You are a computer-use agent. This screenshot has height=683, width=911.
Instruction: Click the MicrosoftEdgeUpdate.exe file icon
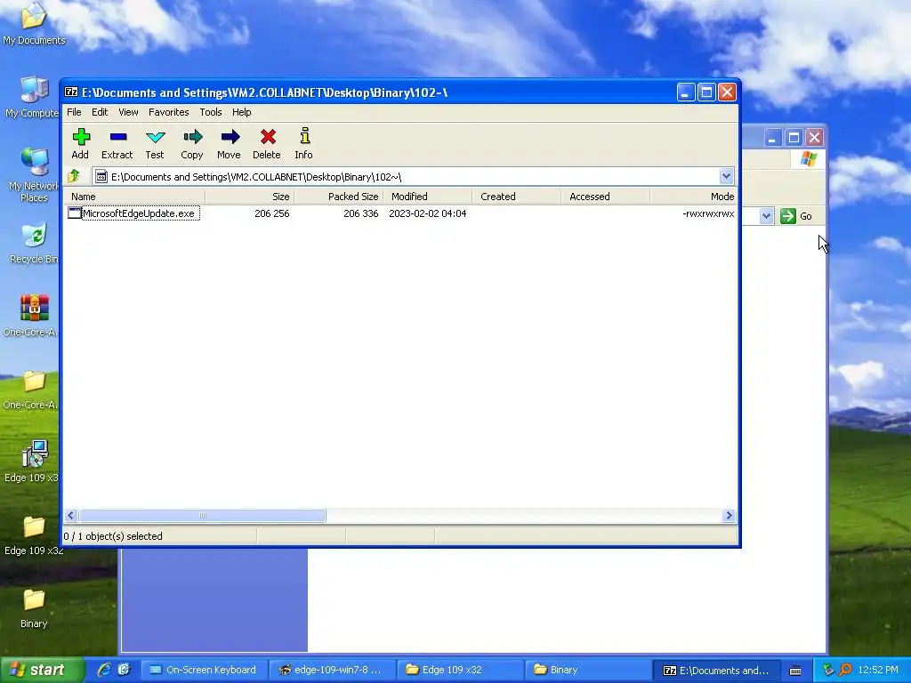pos(75,213)
